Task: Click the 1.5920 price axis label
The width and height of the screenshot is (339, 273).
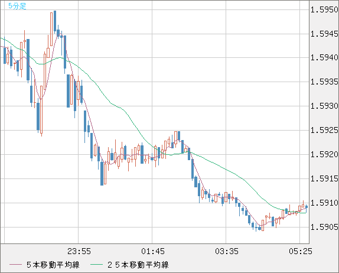Action: pos(324,154)
